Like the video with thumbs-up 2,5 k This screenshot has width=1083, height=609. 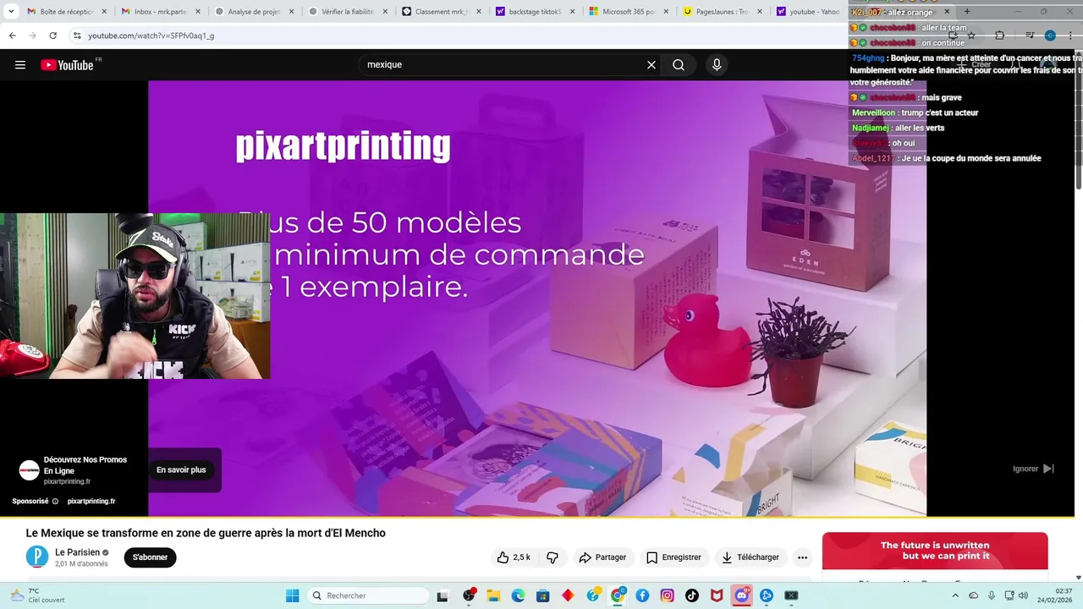pyautogui.click(x=514, y=557)
